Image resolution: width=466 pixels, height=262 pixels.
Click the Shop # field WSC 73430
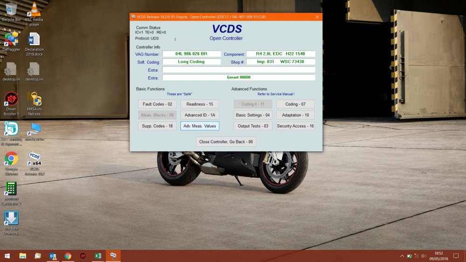pos(281,62)
